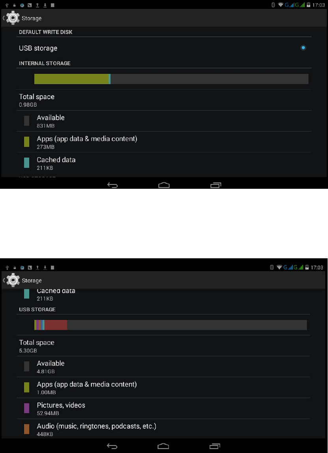Open recent apps from lower navigation bar
Screen dimensions: 328x453
tap(215, 446)
